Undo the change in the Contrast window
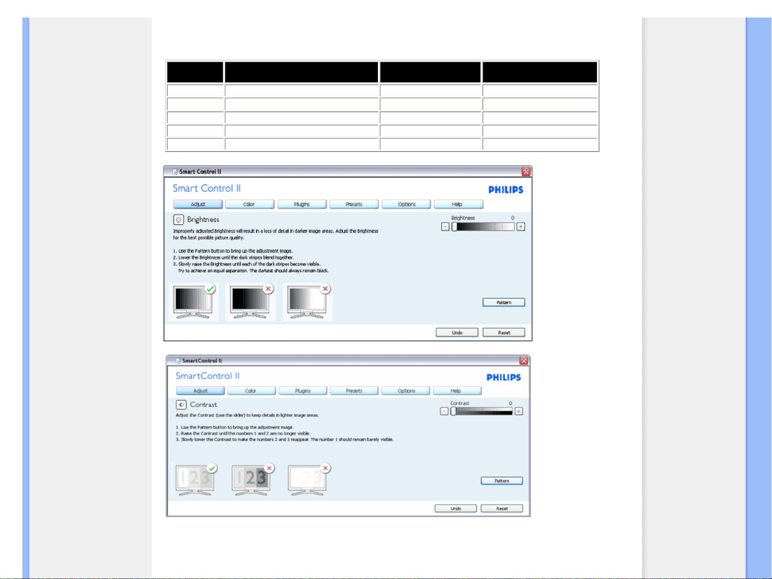The height and width of the screenshot is (579, 772). (455, 508)
